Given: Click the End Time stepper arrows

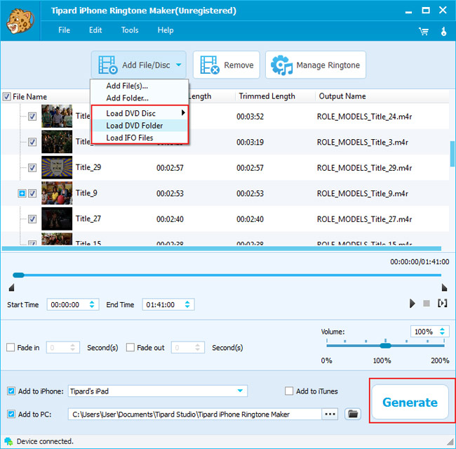Looking at the screenshot, I should click(x=187, y=304).
